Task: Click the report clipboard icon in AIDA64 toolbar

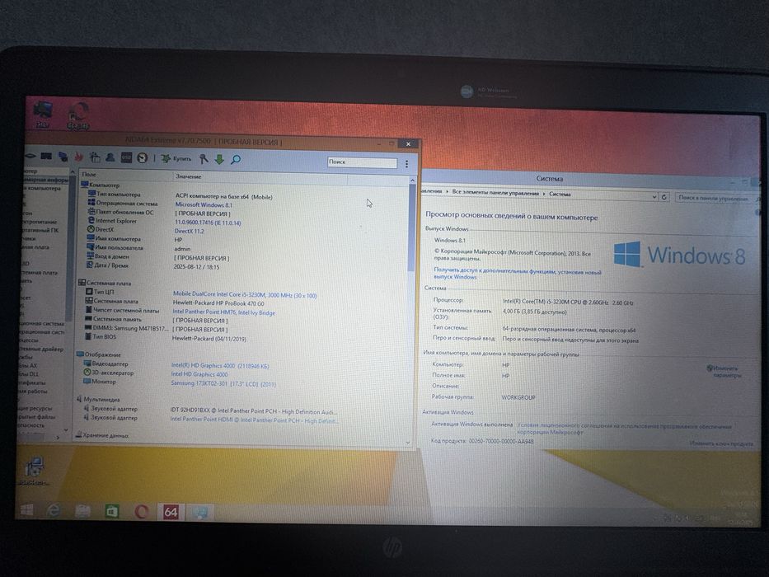Action: pyautogui.click(x=95, y=157)
